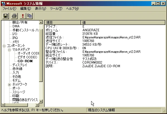
Task: Maximize the System Information window
Action: pos(158,4)
